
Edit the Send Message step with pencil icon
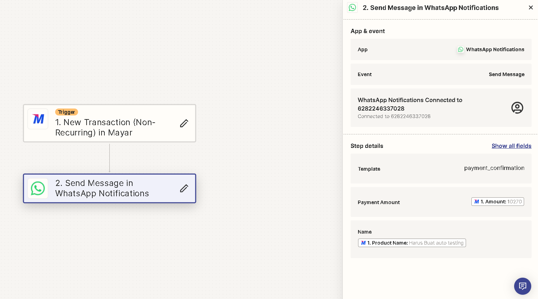(184, 188)
